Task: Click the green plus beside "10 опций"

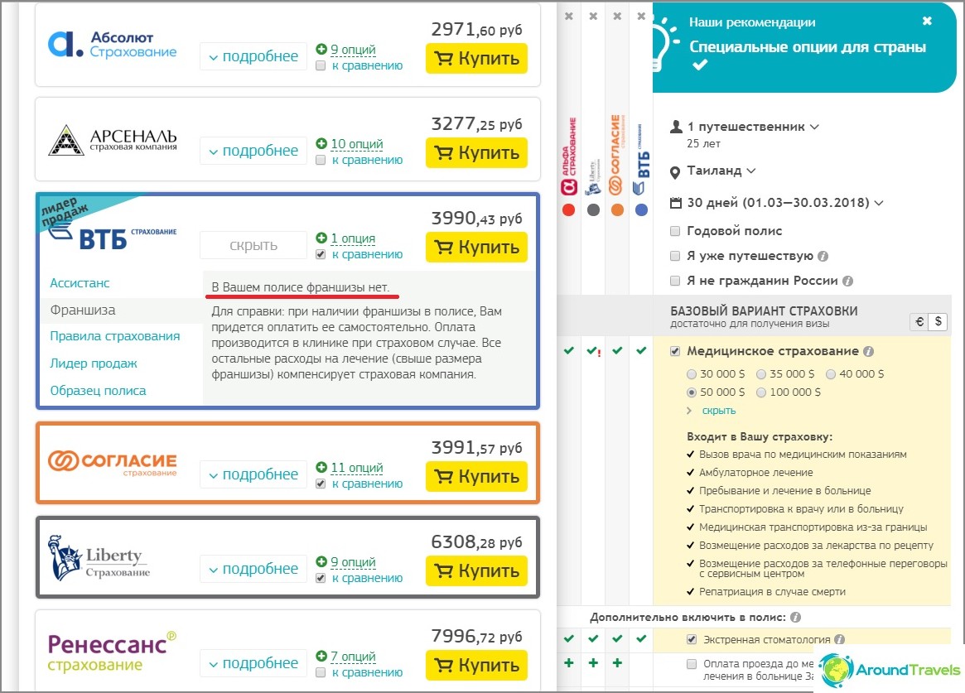Action: point(321,143)
